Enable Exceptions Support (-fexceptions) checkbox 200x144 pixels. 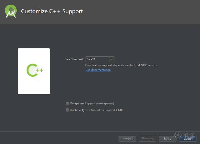click(x=67, y=103)
